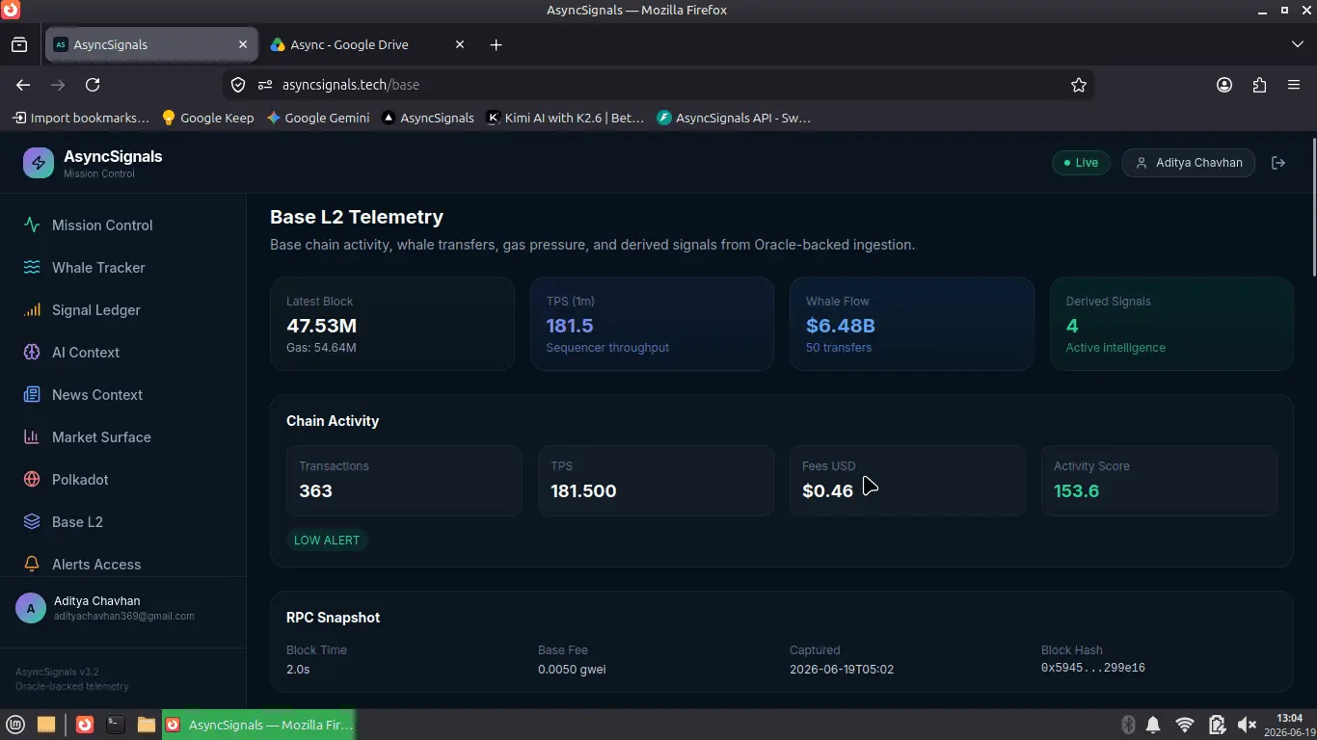Open the Google Gemini bookmark
The width and height of the screenshot is (1317, 740).
coord(318,118)
